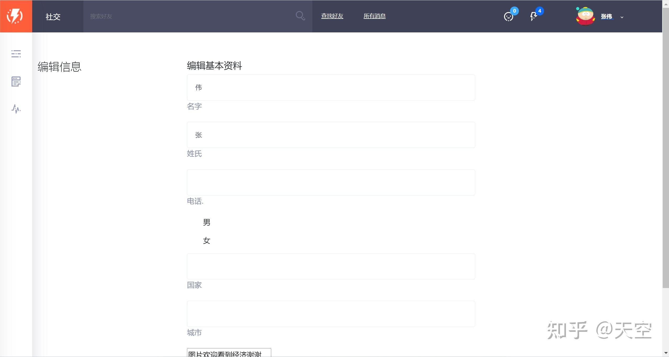669x357 pixels.
Task: Focus the 姓氏 input containing 张
Action: click(x=331, y=135)
